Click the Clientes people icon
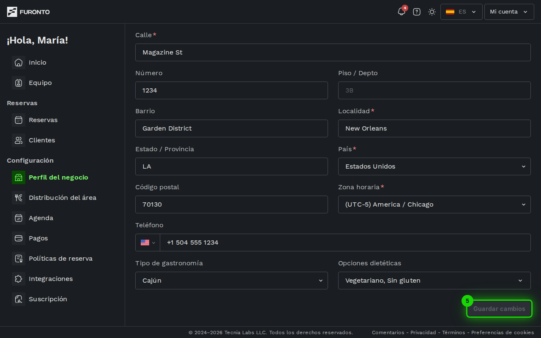Image resolution: width=541 pixels, height=338 pixels. tap(19, 140)
